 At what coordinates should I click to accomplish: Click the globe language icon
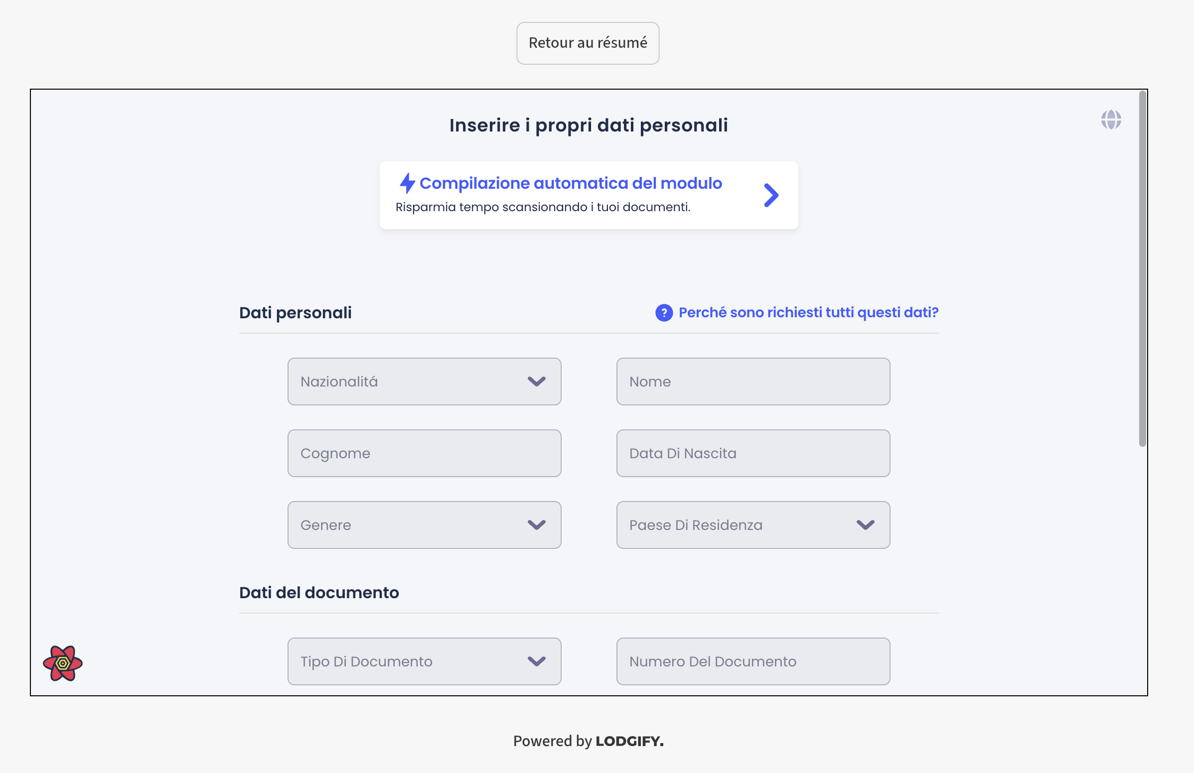[1111, 120]
